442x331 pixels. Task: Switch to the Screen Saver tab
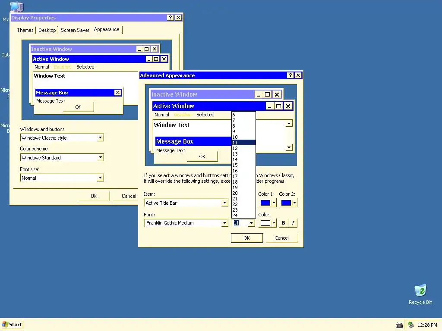(75, 30)
